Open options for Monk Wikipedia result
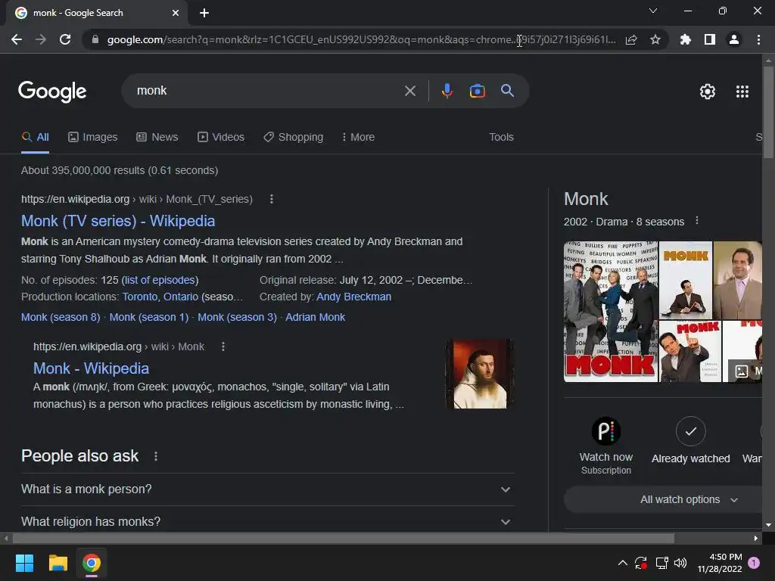This screenshot has width=775, height=581. [223, 346]
